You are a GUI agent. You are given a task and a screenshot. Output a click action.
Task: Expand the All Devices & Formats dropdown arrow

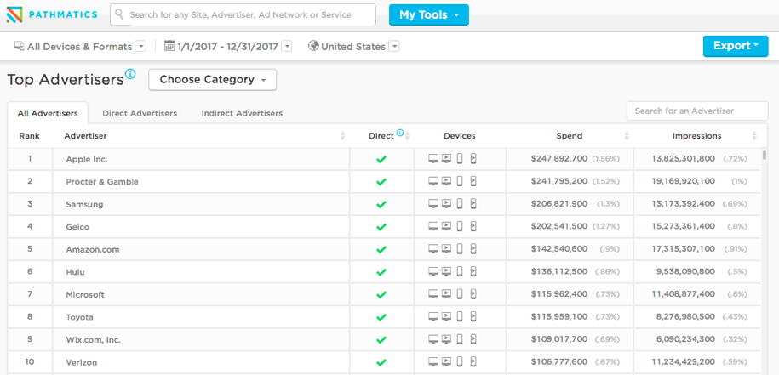click(x=140, y=46)
